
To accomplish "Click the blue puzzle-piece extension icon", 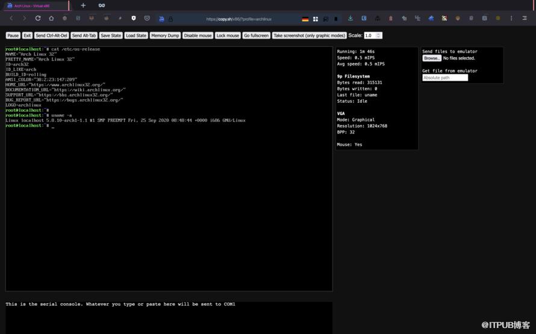I will pyautogui.click(x=431, y=19).
